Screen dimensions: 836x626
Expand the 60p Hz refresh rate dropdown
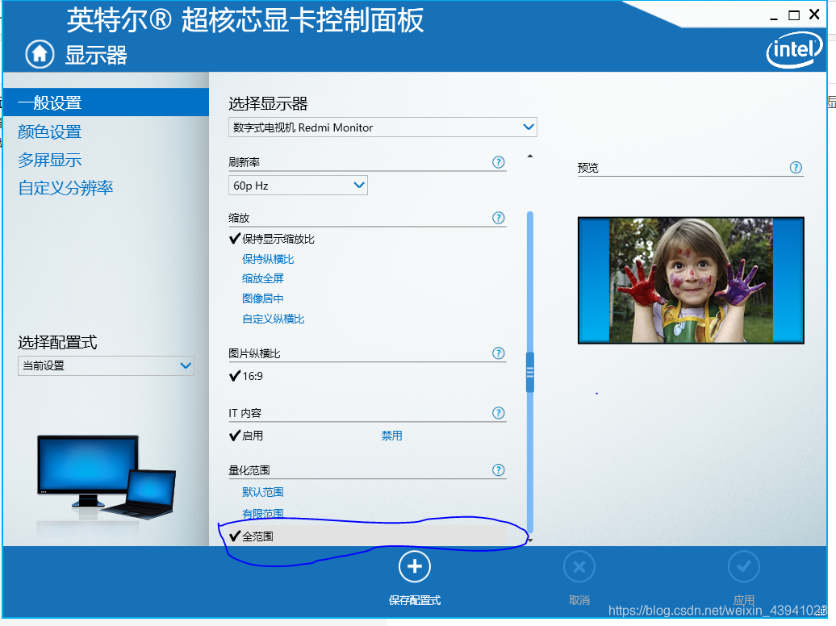click(298, 185)
